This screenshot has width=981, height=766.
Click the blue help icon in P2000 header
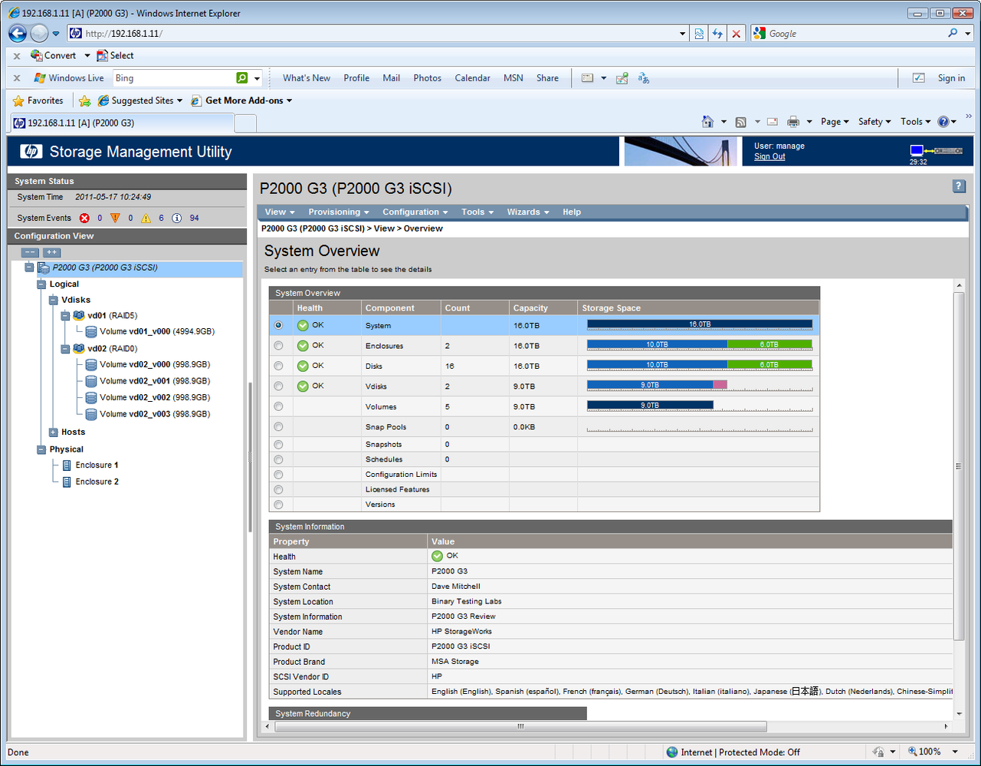point(959,186)
